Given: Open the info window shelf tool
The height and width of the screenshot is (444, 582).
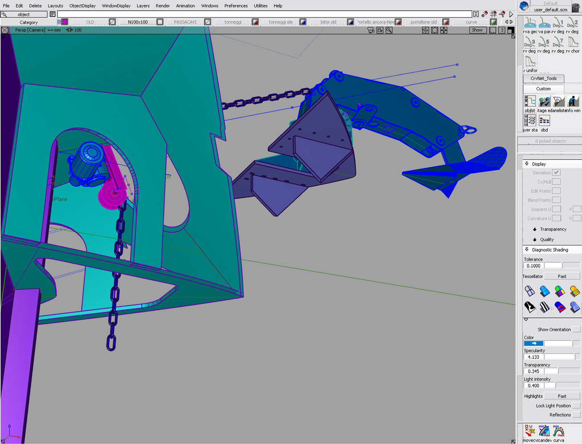Looking at the screenshot, I should coord(574,102).
